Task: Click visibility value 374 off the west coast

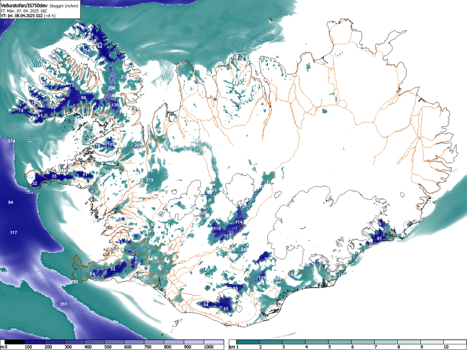Action: pos(11,141)
